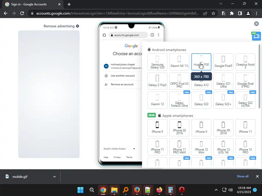This screenshot has height=196, width=262.
Task: Click Chrome back navigation arrow
Action: pos(6,13)
